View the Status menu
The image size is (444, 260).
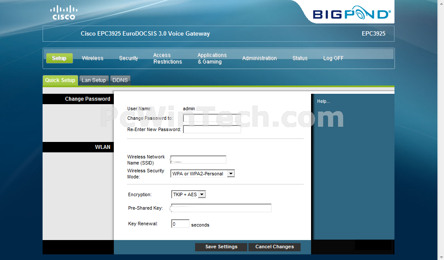tap(300, 58)
